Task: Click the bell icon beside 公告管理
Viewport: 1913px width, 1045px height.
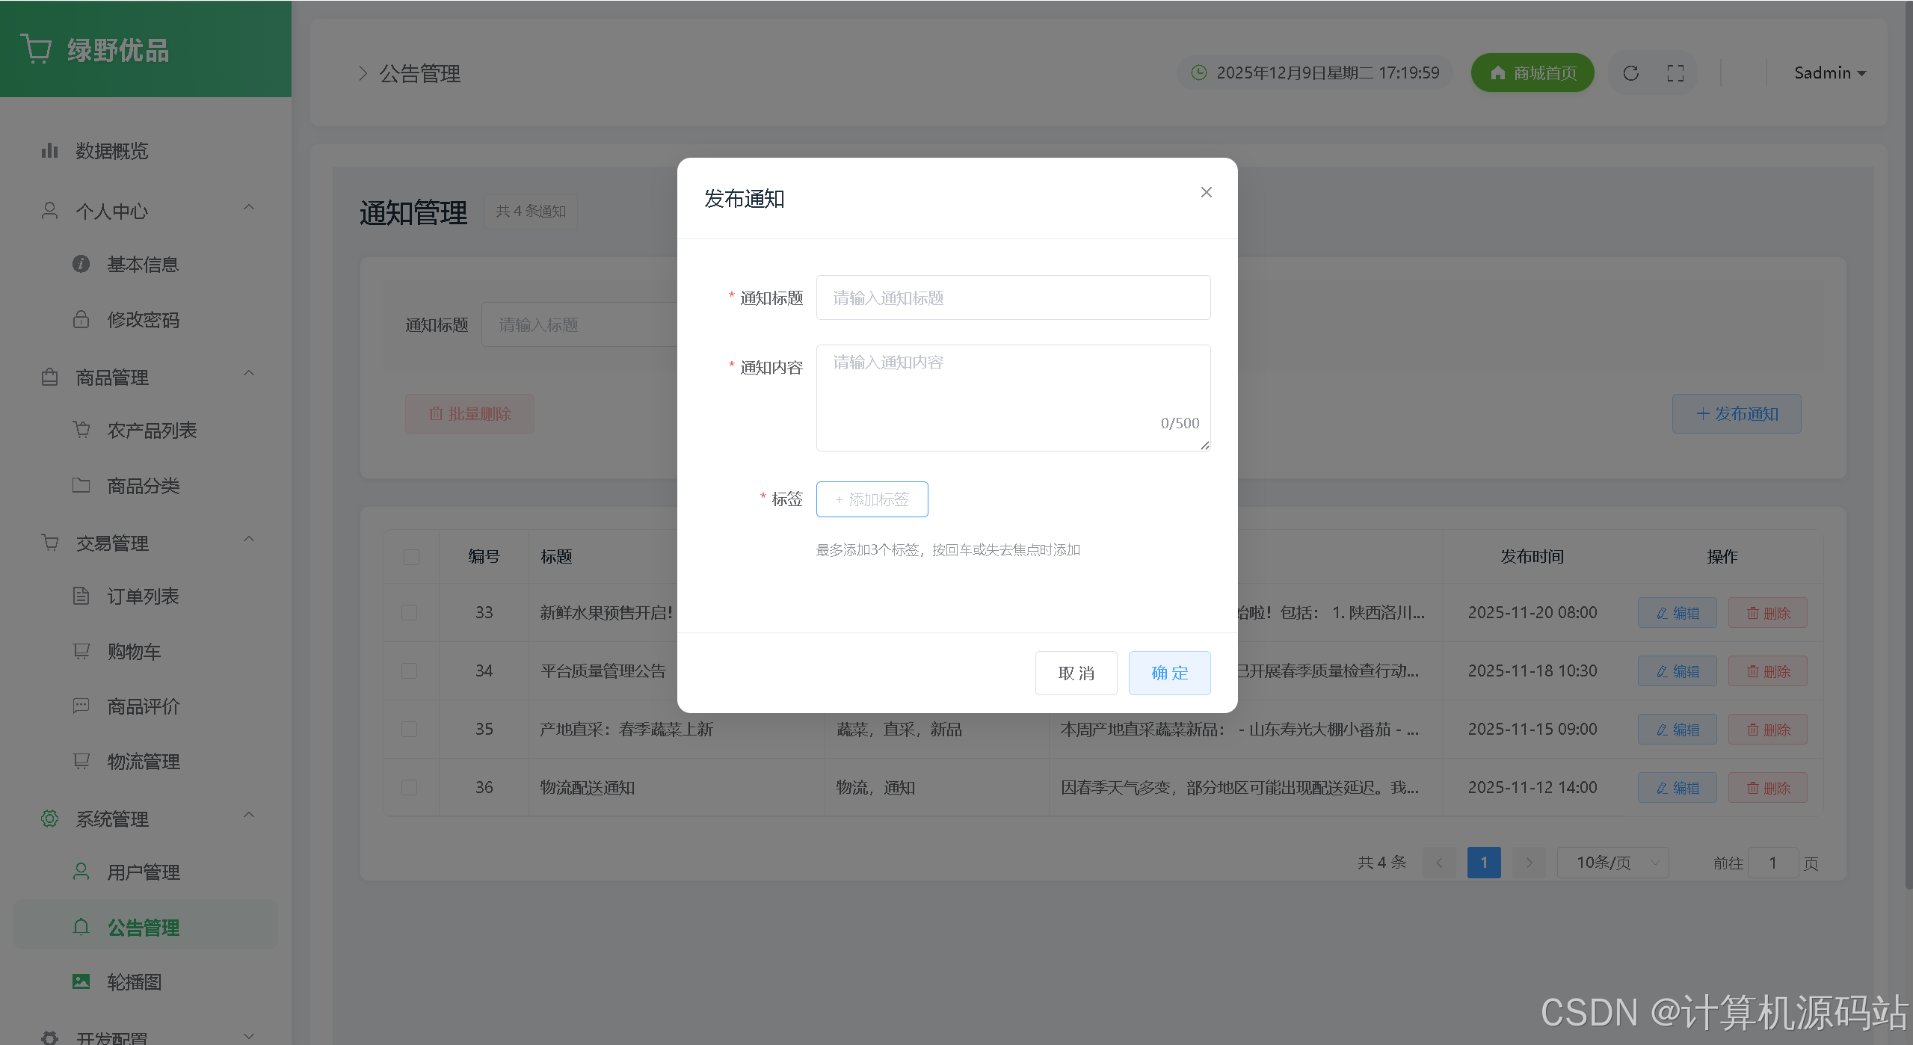Action: pyautogui.click(x=81, y=927)
